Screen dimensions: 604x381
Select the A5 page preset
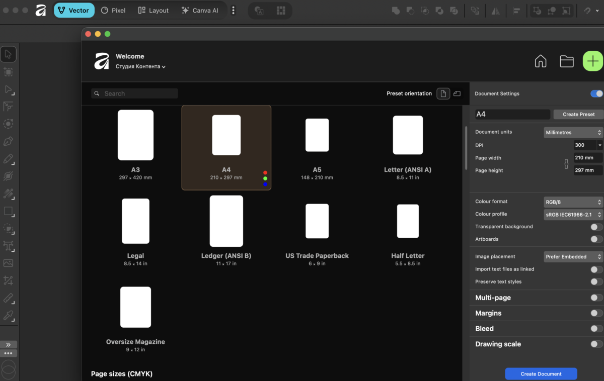(317, 148)
